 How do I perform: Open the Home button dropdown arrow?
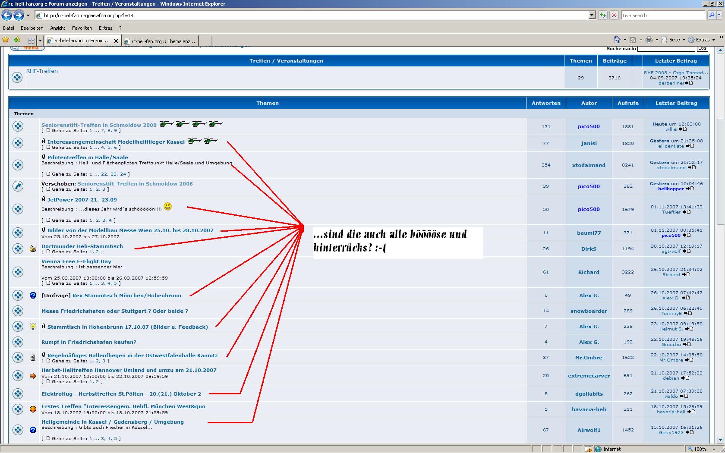point(625,40)
